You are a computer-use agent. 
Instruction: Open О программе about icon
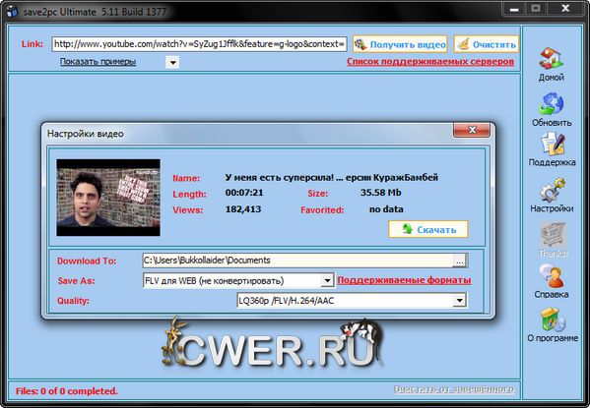(x=553, y=320)
